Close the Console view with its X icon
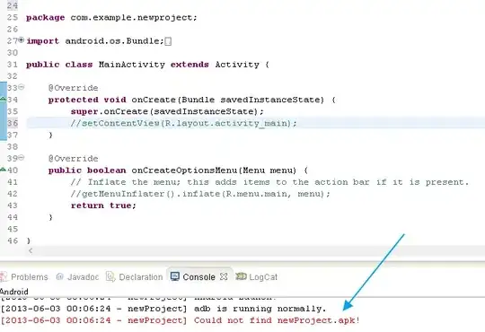The width and height of the screenshot is (485, 332). click(224, 276)
